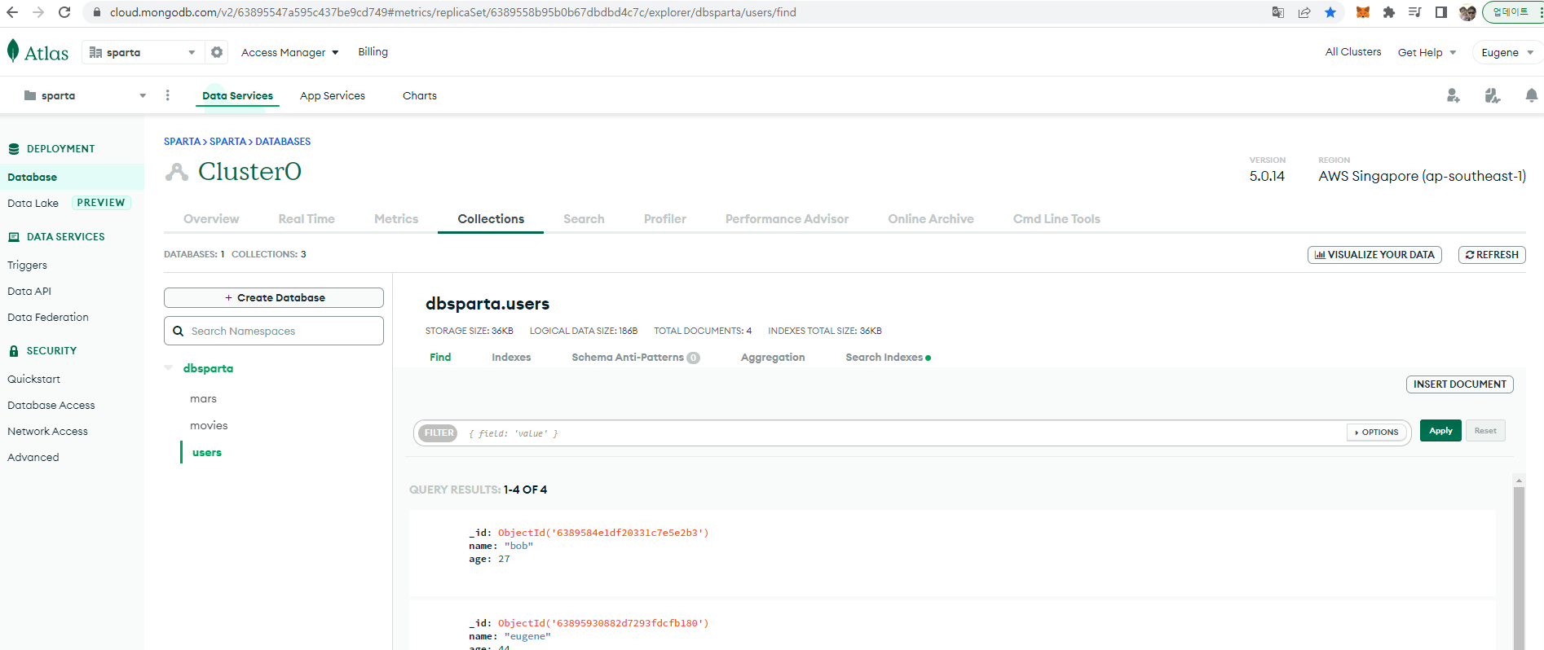
Task: Click the DATABASES breadcrumb link
Action: tap(283, 142)
